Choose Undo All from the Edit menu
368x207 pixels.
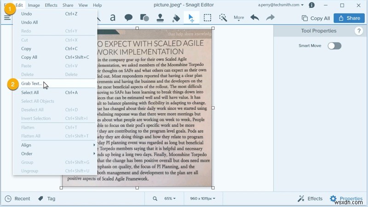pos(55,22)
